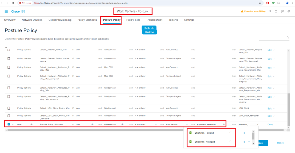The height and width of the screenshot is (153, 295).
Task: Expand the Windows_Firewall requirement dropdown
Action: pyautogui.click(x=230, y=133)
